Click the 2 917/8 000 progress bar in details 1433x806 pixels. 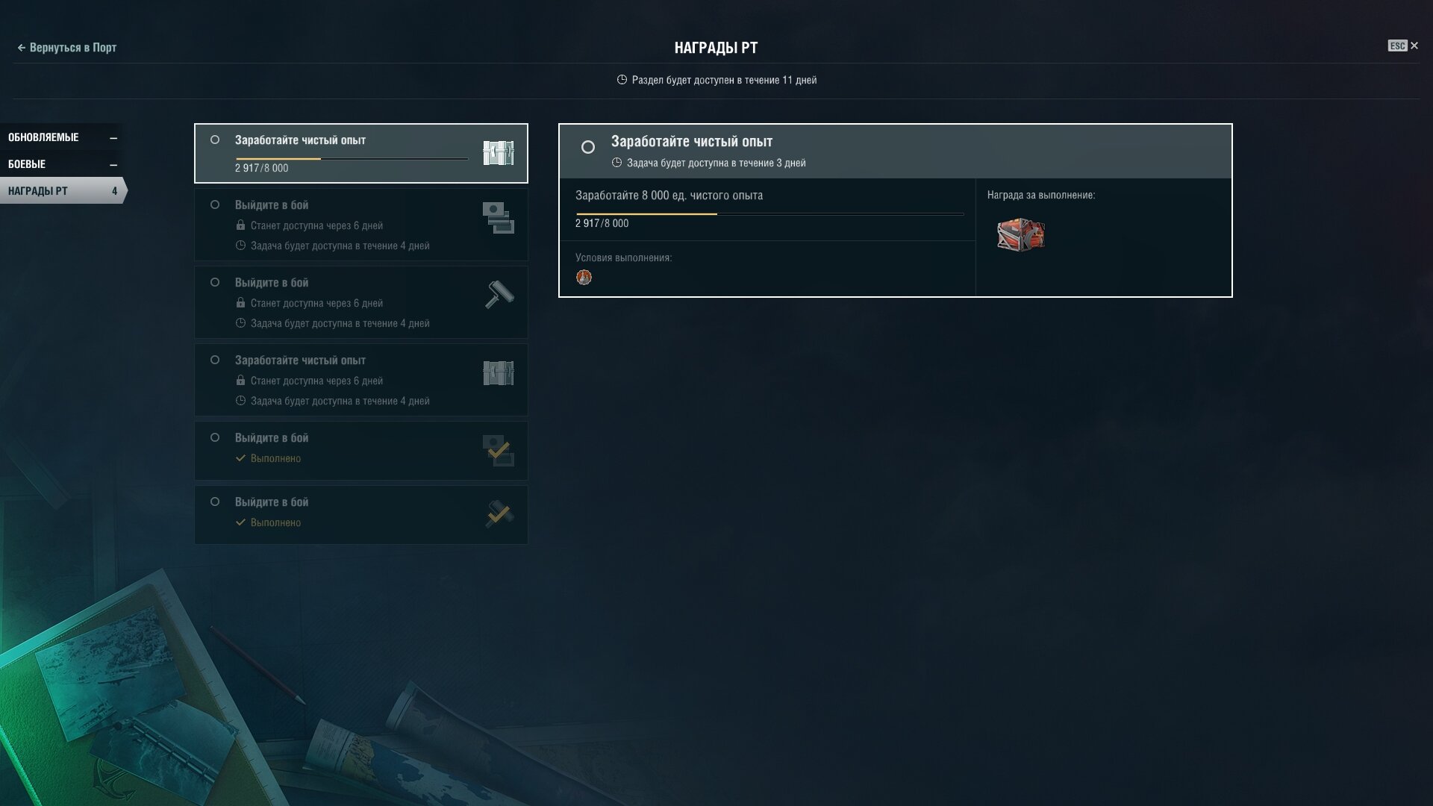tap(769, 214)
